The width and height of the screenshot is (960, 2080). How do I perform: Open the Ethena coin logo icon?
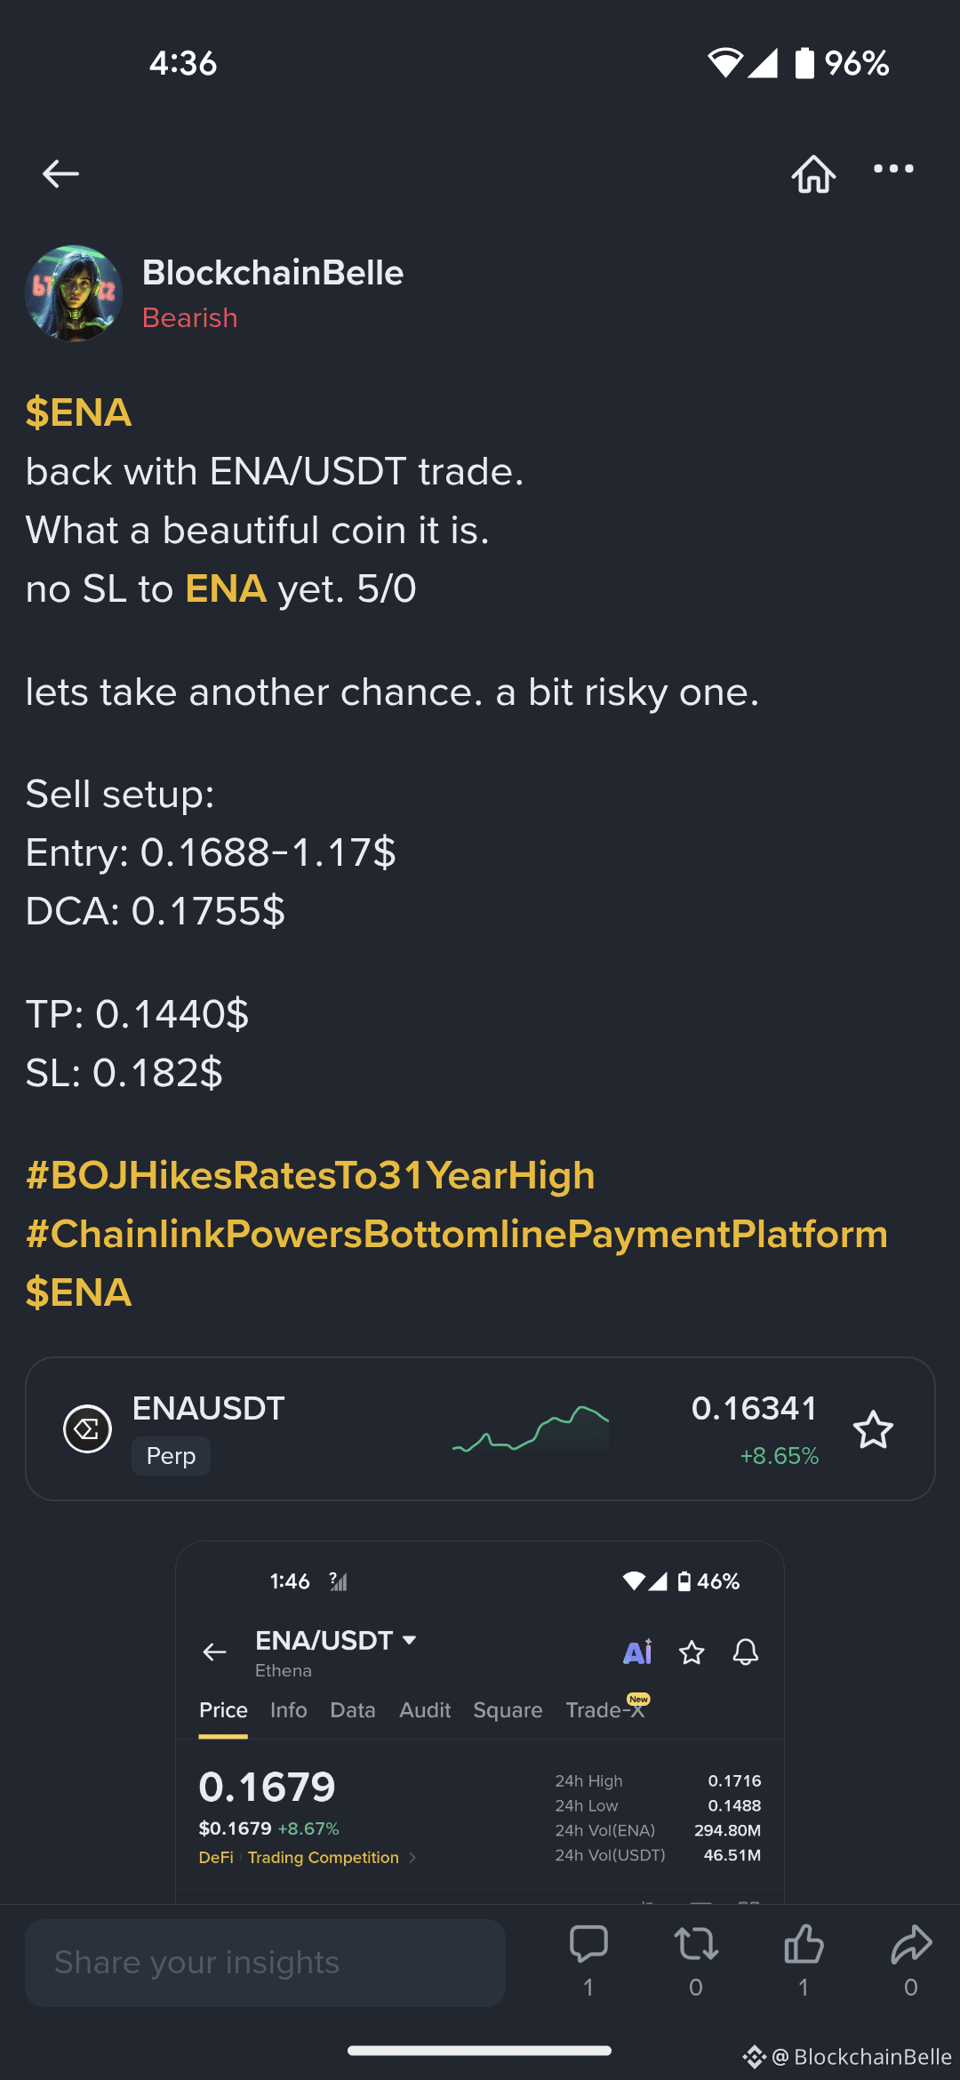pyautogui.click(x=87, y=1429)
